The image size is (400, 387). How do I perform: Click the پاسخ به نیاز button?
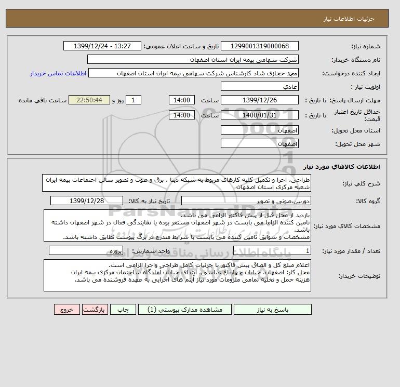[272, 310]
